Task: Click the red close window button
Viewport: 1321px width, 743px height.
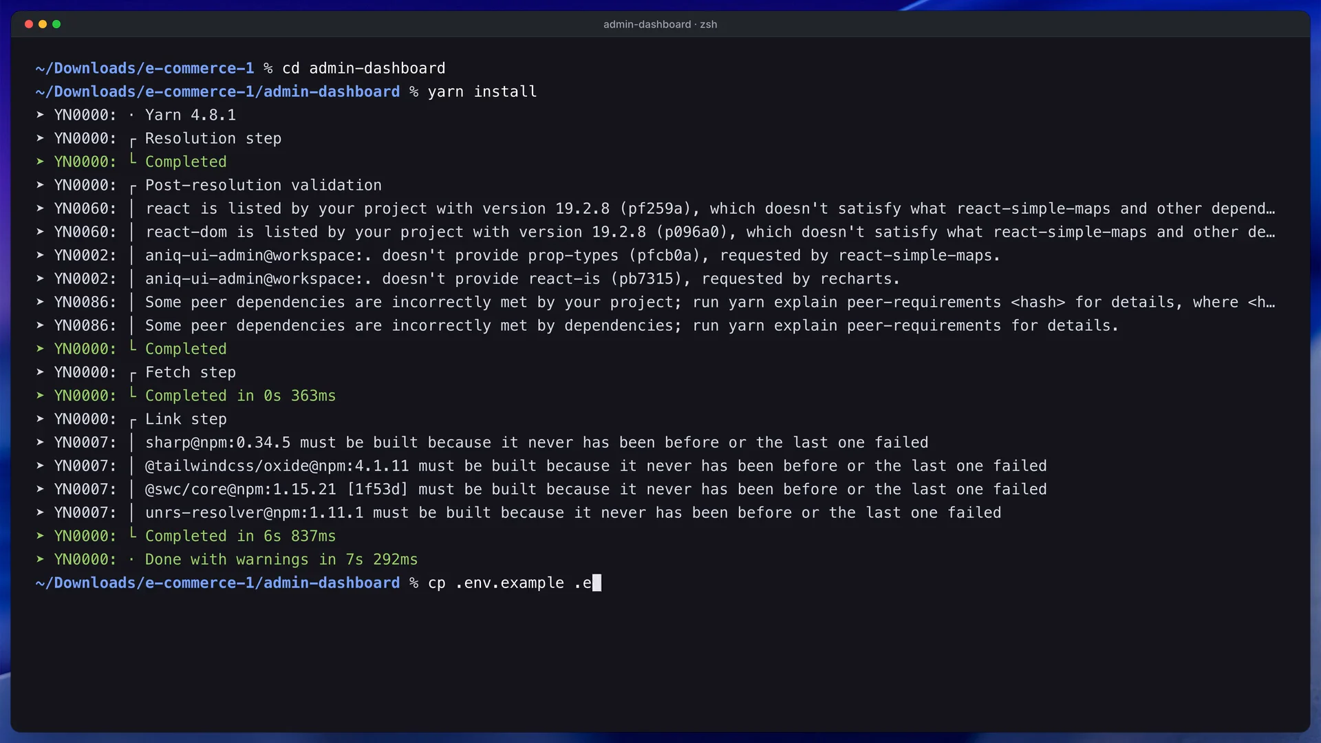Action: [29, 24]
